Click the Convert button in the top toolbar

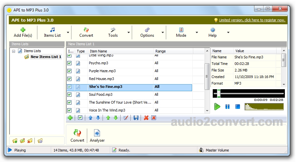point(86,32)
